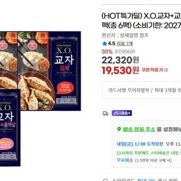The height and width of the screenshot is (181, 181).
Task: Click the delivery truck icon
Action: pos(105,113)
